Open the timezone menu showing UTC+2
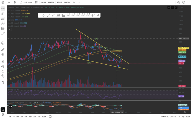Image resolution: width=191 pixels, height=119 pixels. (x=168, y=117)
